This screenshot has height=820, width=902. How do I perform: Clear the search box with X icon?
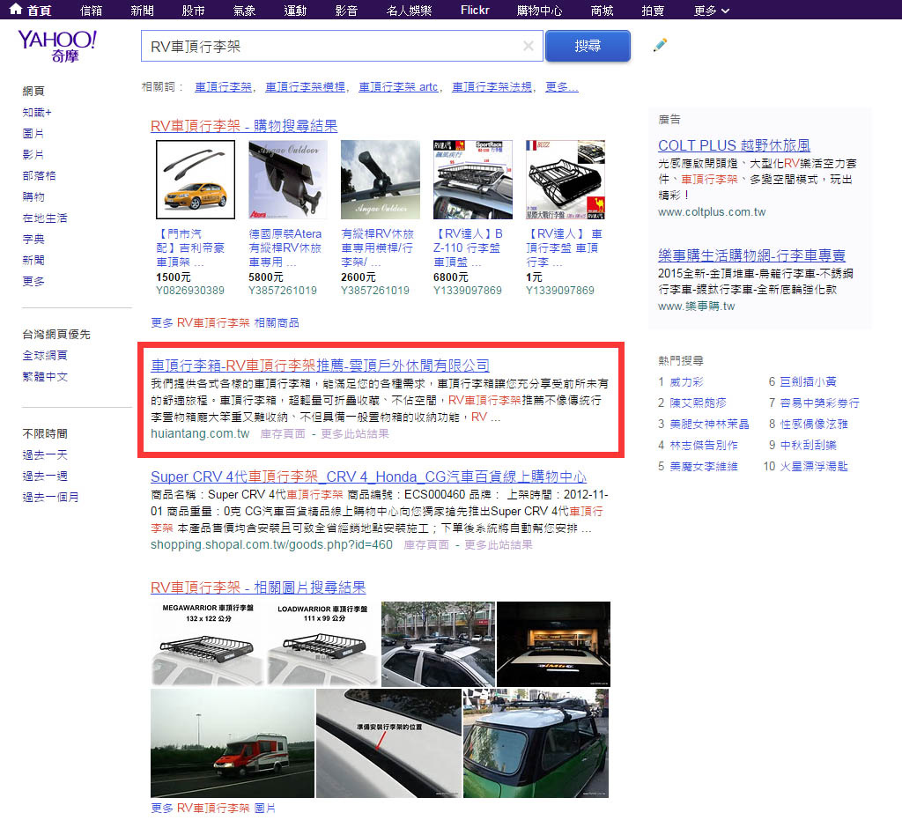(529, 46)
